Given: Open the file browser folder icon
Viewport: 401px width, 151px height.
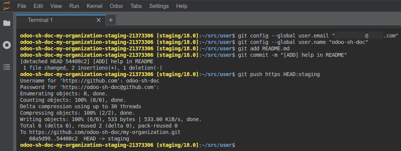Looking at the screenshot, I should pos(7,23).
